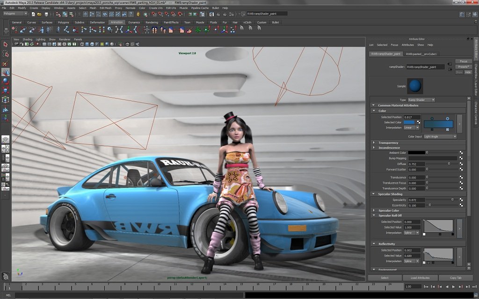Activate the Scale tool cube icon
The height and width of the screenshot is (299, 479).
point(6,91)
